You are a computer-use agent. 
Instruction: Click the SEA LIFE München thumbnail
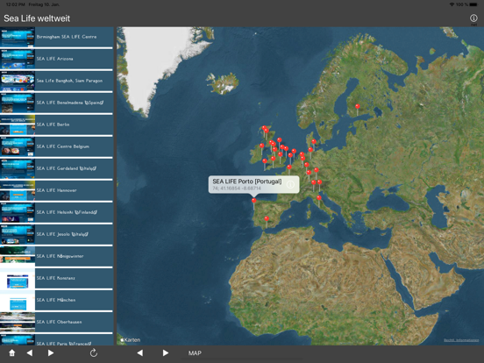(18, 300)
